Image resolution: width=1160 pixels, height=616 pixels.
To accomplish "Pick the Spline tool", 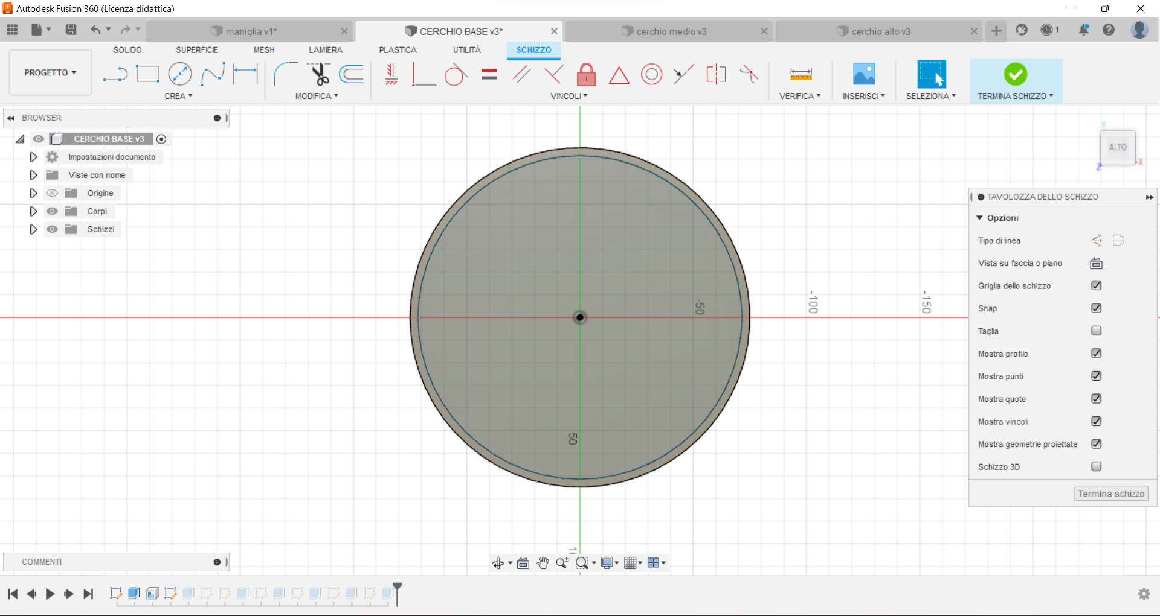I will tap(213, 74).
